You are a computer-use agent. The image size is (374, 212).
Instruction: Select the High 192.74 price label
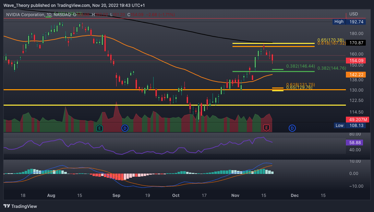pyautogui.click(x=349, y=22)
